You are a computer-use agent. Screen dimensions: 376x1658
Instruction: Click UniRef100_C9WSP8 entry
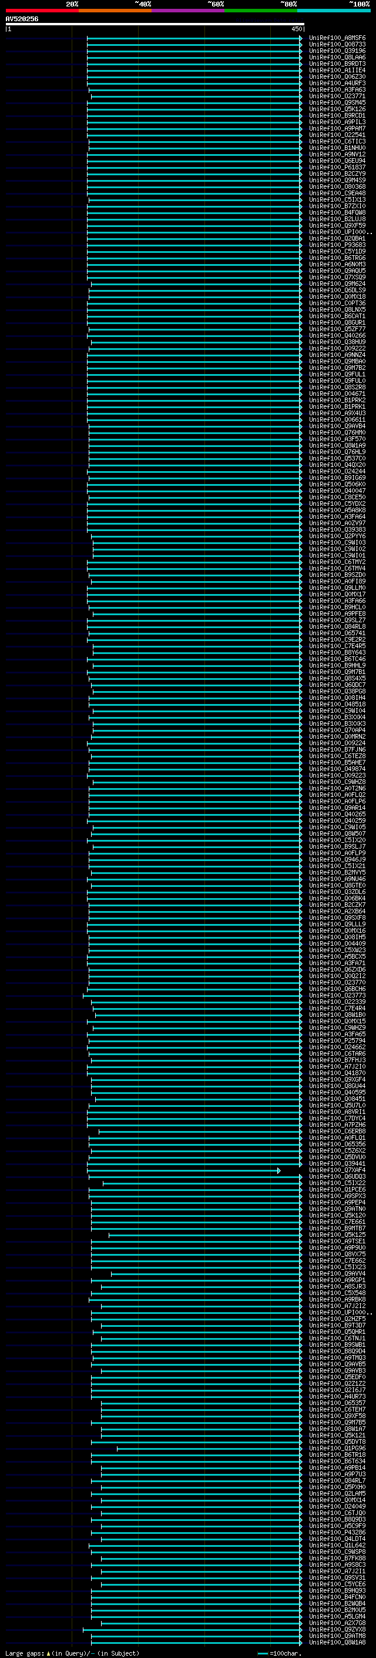click(337, 1552)
